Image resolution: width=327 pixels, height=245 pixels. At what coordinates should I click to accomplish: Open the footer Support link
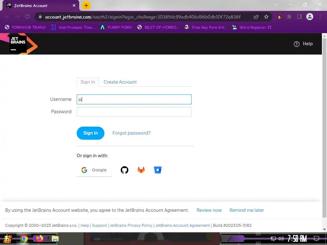click(100, 226)
